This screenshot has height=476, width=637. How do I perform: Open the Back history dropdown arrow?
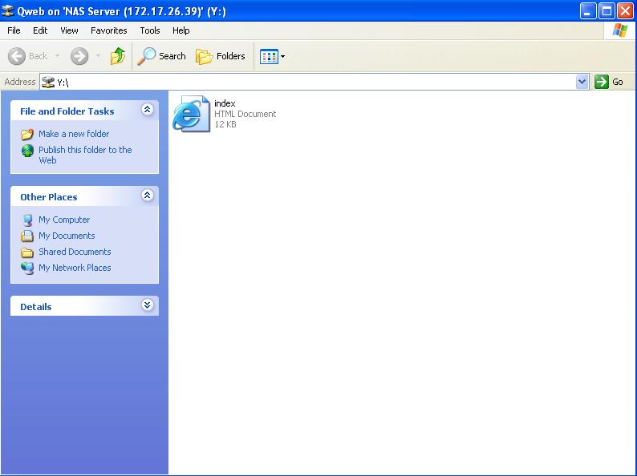tap(58, 56)
